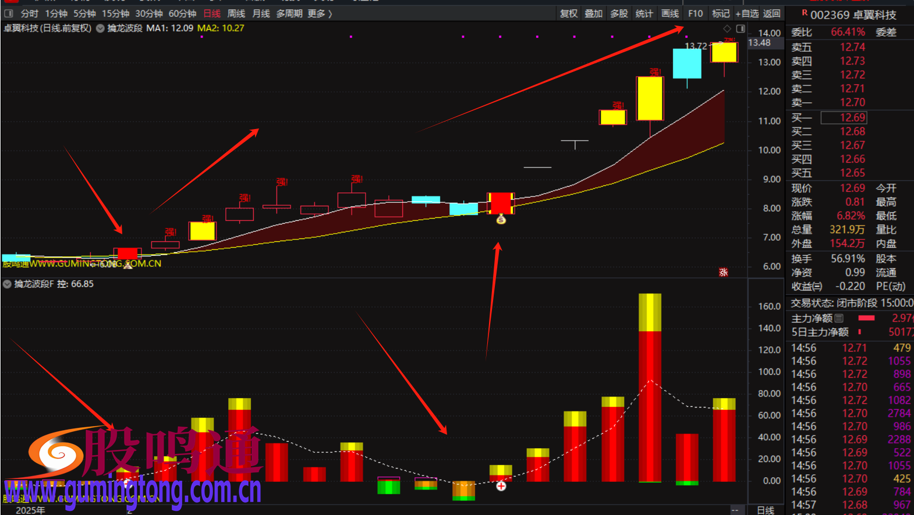Click the money bag signal icon under candle

[501, 219]
